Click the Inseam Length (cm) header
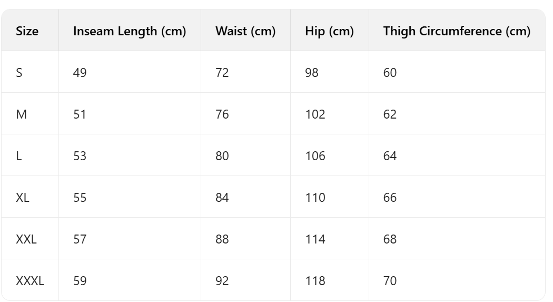 tap(130, 31)
